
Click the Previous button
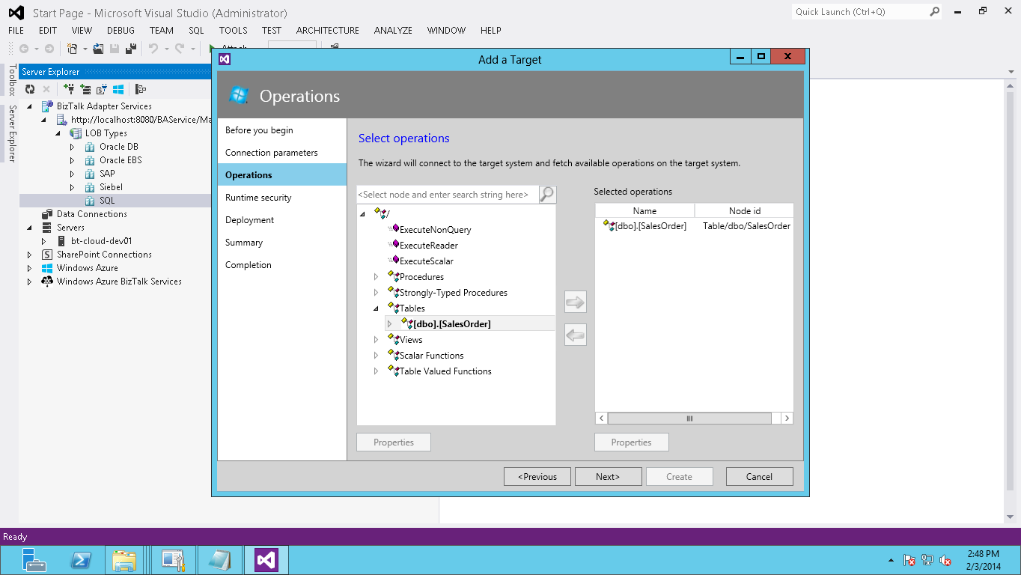click(537, 477)
